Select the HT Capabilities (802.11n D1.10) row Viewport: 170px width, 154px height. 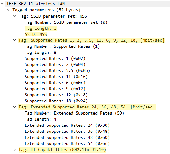pyautogui.click(x=62, y=149)
